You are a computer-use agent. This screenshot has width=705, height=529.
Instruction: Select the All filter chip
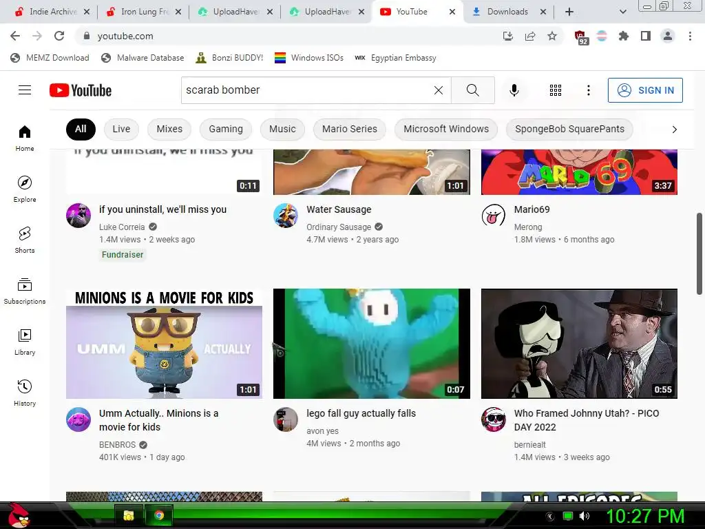81,129
